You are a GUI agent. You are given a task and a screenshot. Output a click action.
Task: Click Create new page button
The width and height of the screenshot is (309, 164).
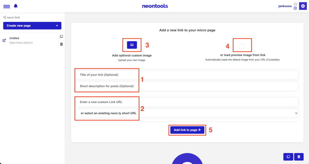[32, 26]
